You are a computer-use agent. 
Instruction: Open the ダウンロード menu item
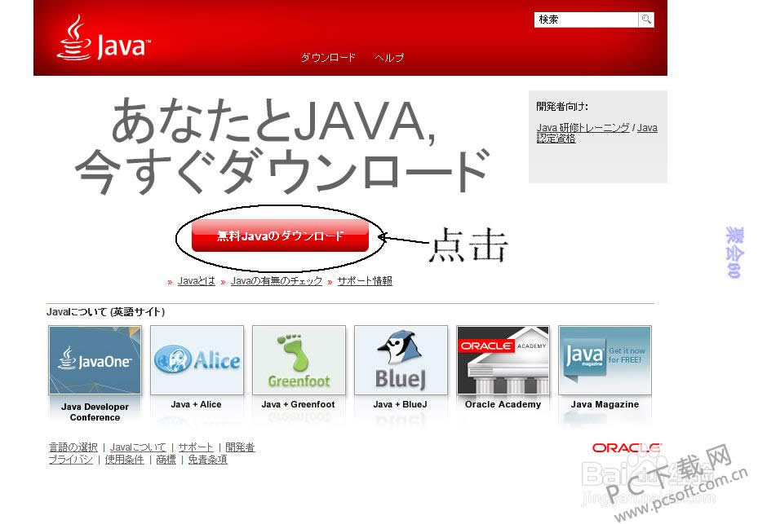[x=328, y=58]
